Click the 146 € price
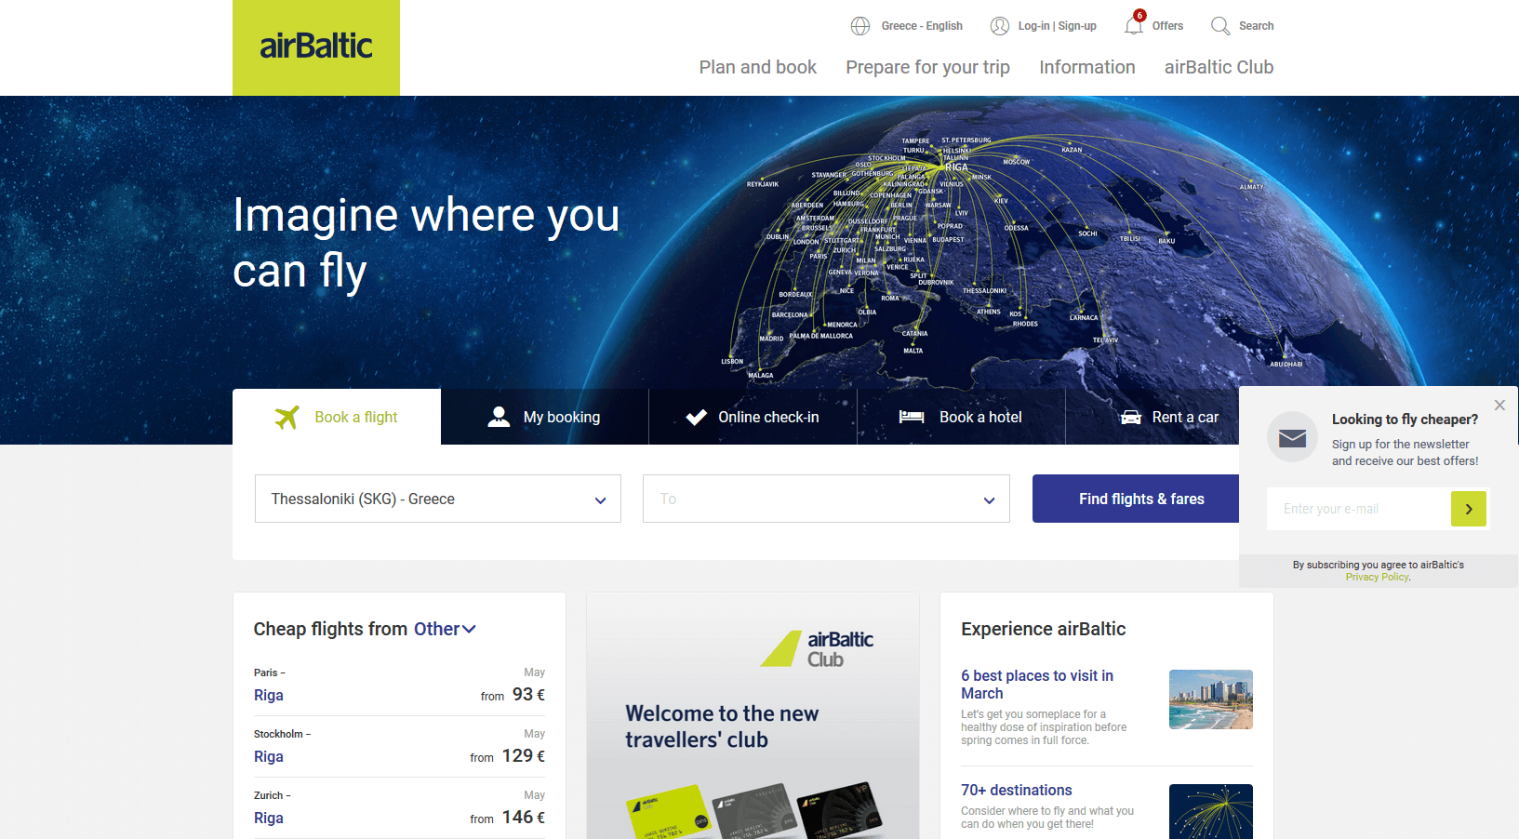The width and height of the screenshot is (1519, 839). [x=524, y=818]
